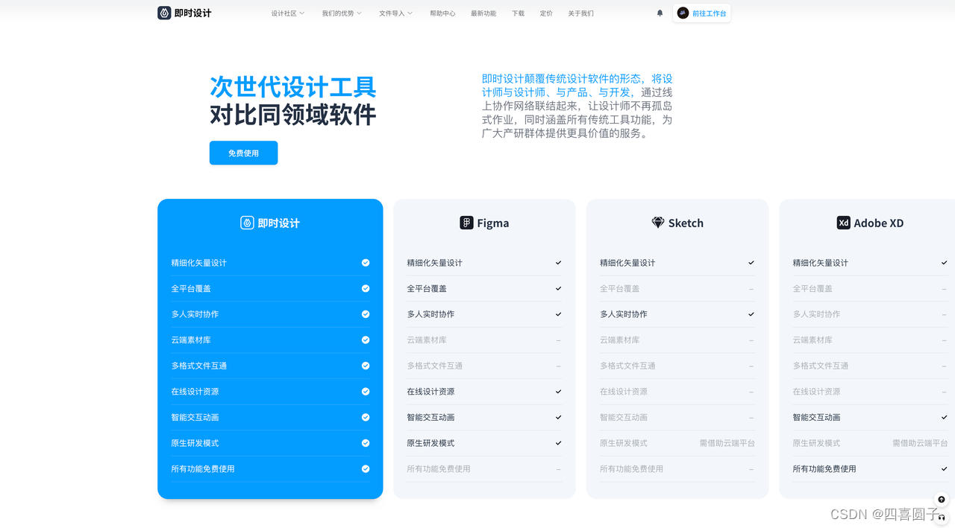Click Sketch's 多人实时协作 checkmark
955x528 pixels.
pyautogui.click(x=751, y=314)
